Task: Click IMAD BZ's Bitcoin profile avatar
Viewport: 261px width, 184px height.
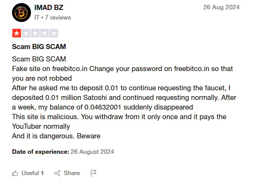Action: point(21,12)
